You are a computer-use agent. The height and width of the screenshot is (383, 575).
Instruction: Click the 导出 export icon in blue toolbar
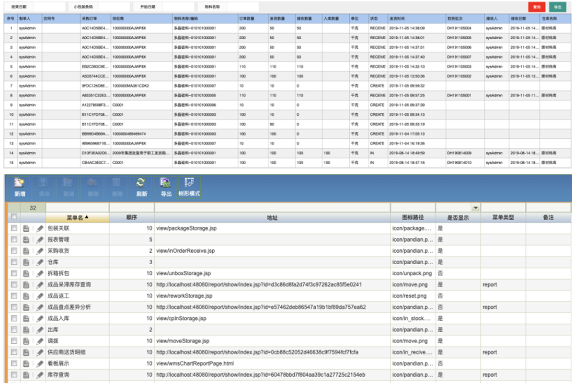[x=166, y=188]
